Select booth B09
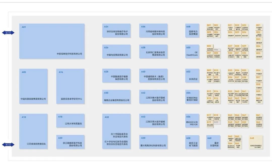The image size is (272, 162). 210,72
